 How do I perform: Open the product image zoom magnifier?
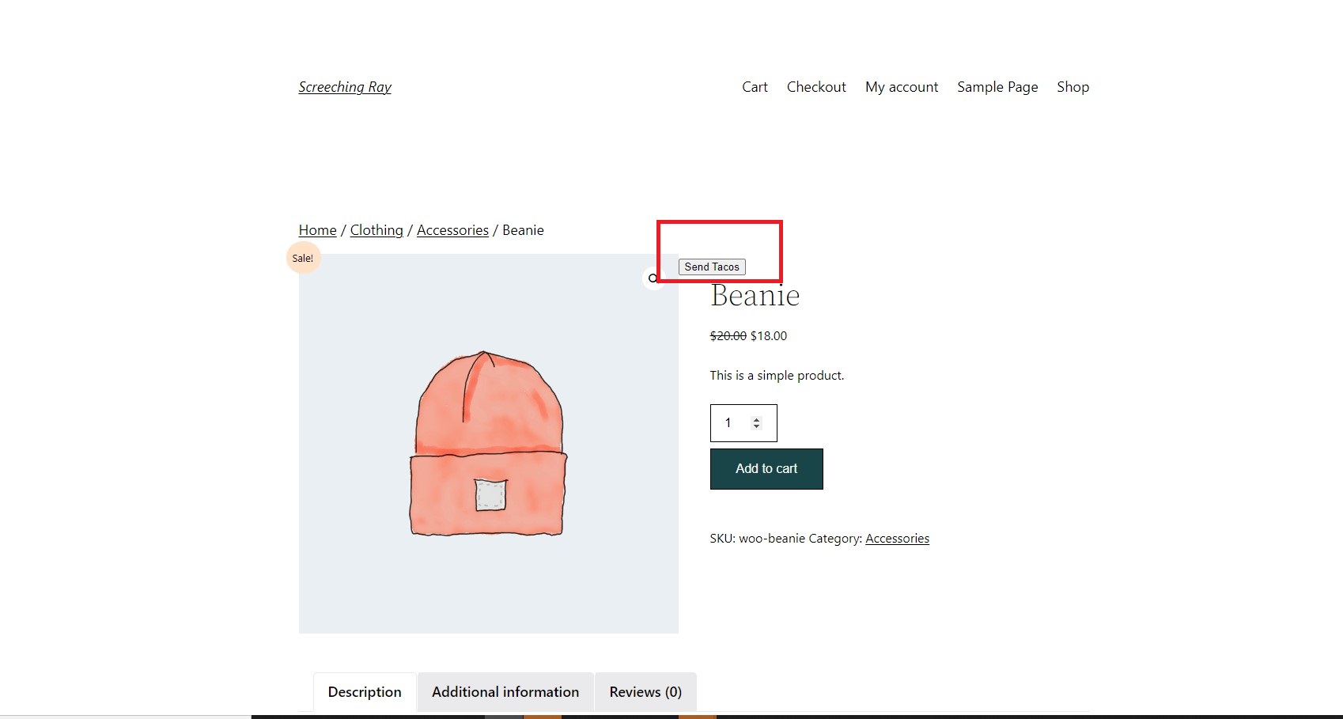coord(652,278)
